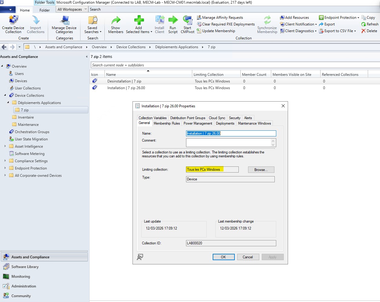Launch Run Script from the ribbon
Screen dimensions: 380x302
coord(173,24)
